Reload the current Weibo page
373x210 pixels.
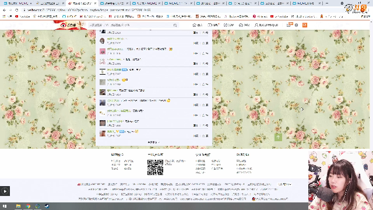point(16,10)
